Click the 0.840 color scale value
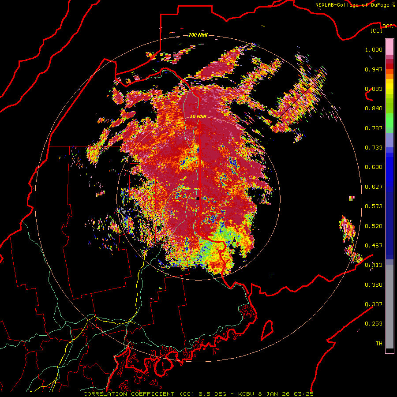This screenshot has height=397, width=397. (374, 109)
